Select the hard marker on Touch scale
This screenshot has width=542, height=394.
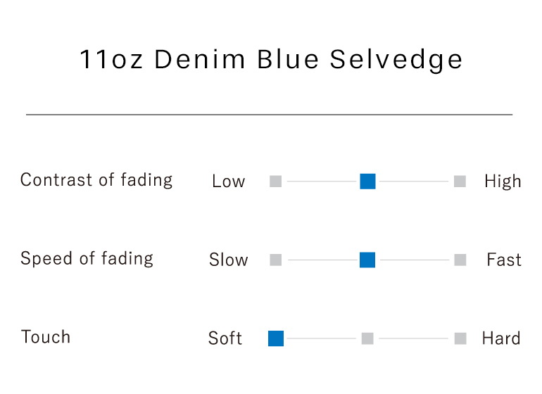[x=460, y=338]
